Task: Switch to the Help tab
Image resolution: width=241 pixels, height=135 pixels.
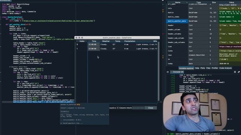Action: click(197, 68)
